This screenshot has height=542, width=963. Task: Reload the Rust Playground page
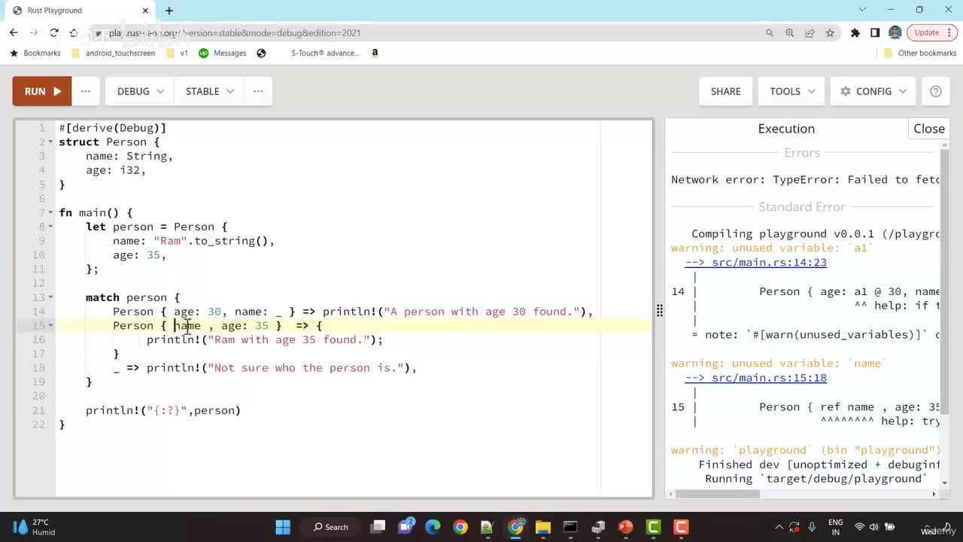(x=54, y=32)
